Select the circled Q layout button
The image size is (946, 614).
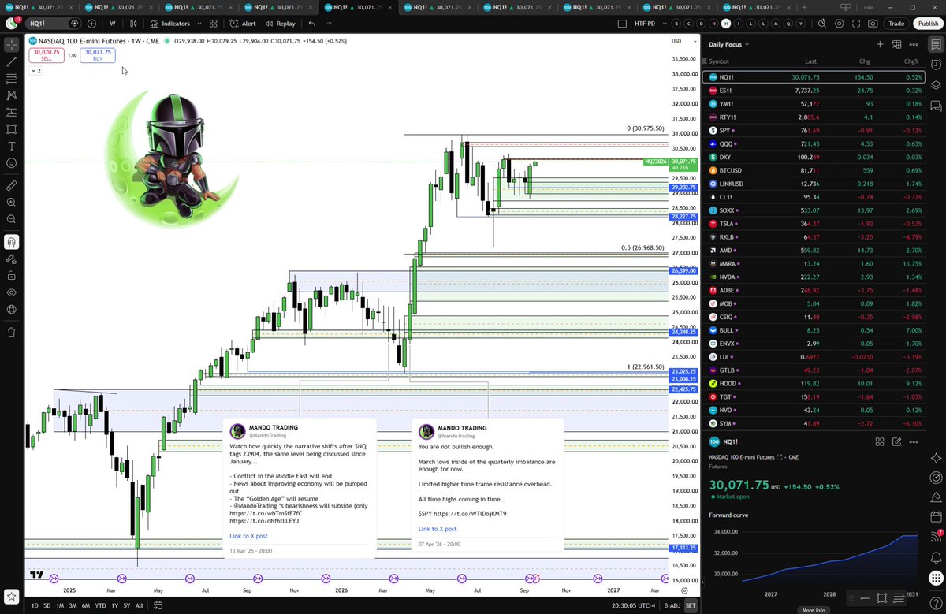tap(789, 24)
